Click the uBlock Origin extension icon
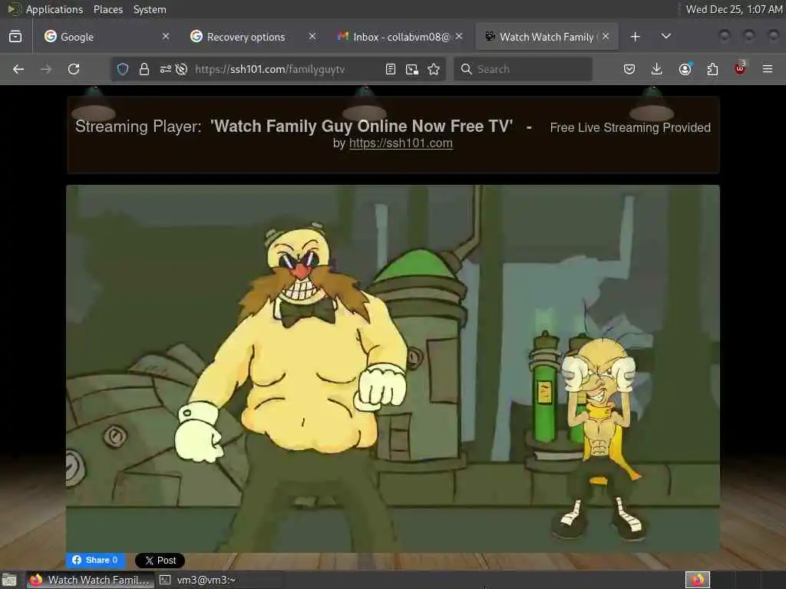Viewport: 786px width, 589px height. (740, 68)
